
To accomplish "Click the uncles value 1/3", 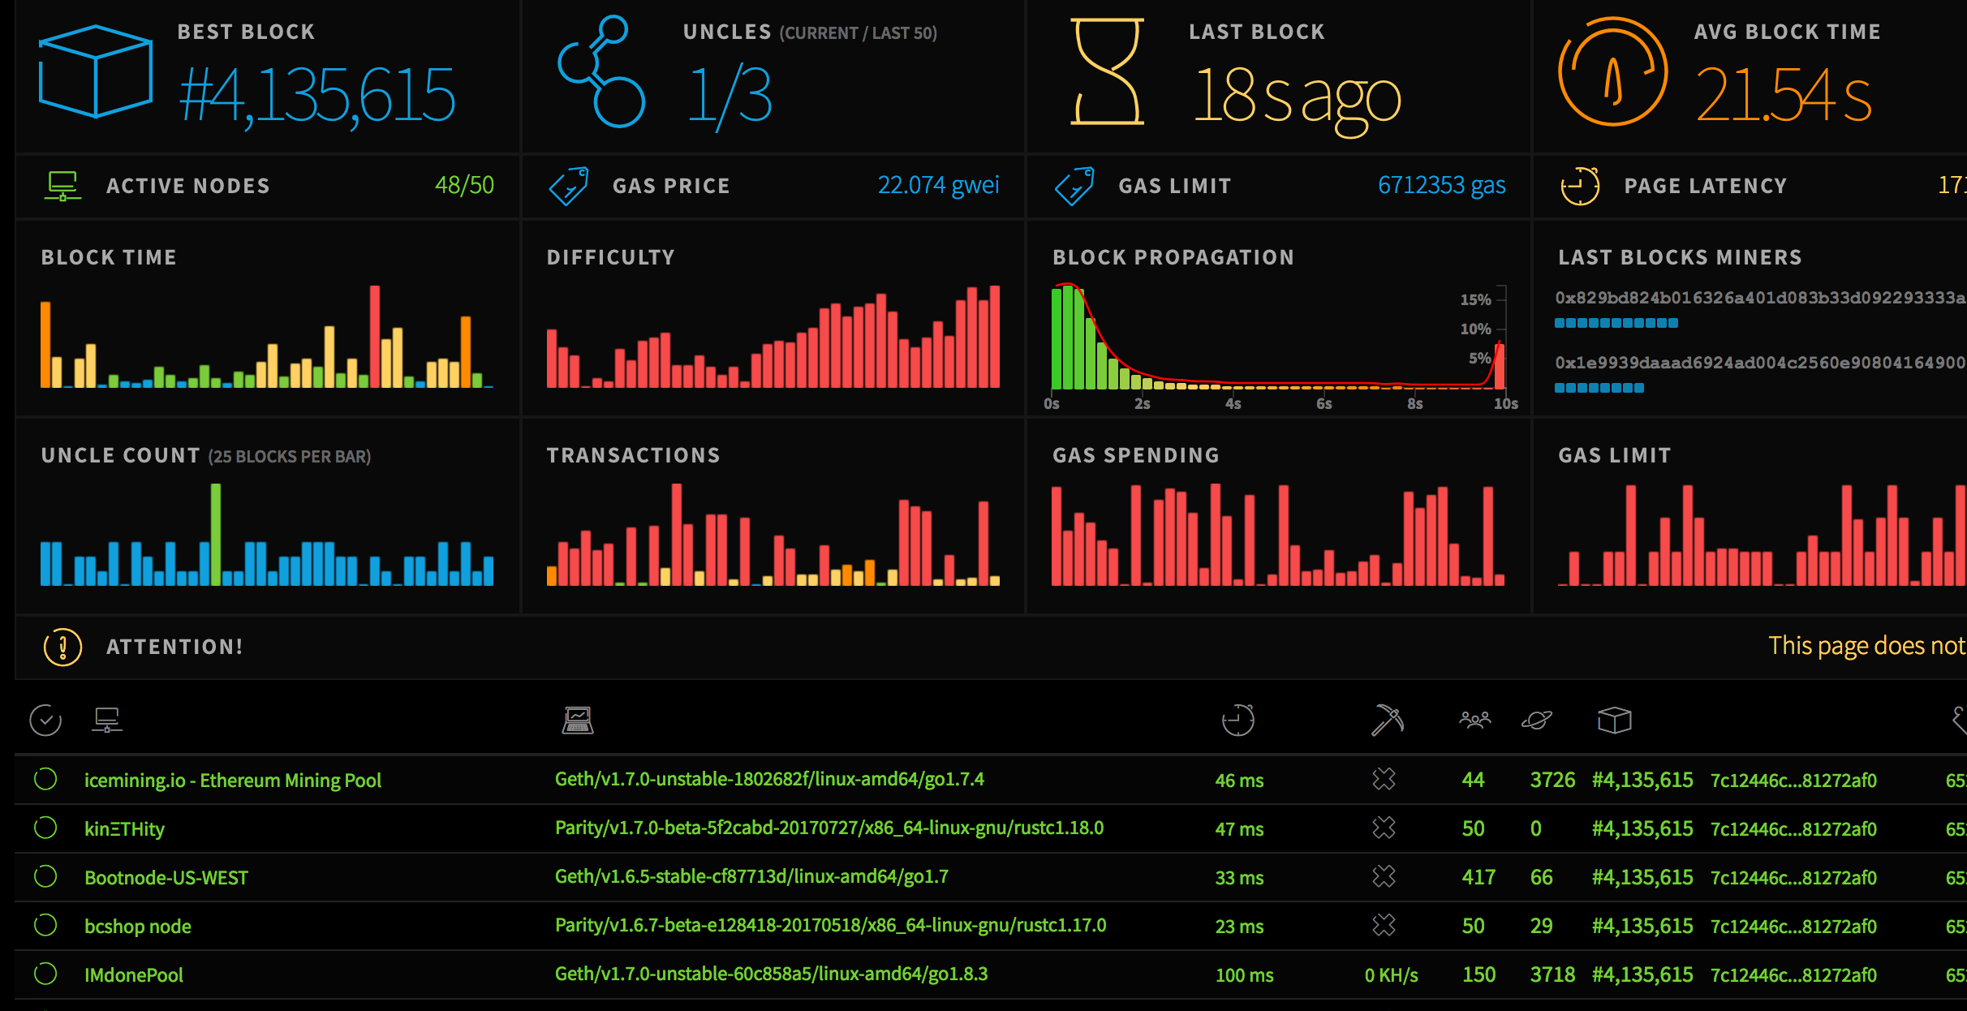I will [x=730, y=97].
